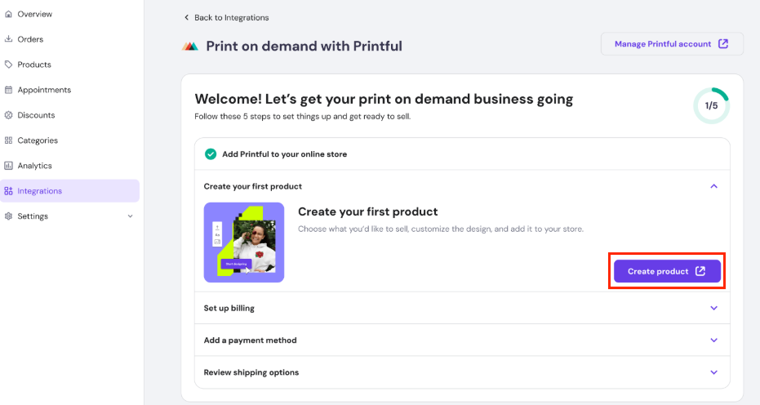The width and height of the screenshot is (760, 405).
Task: Click the Appointments calendar icon
Action: coord(8,90)
